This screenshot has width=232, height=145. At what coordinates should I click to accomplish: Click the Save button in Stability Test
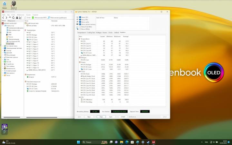pos(111,117)
